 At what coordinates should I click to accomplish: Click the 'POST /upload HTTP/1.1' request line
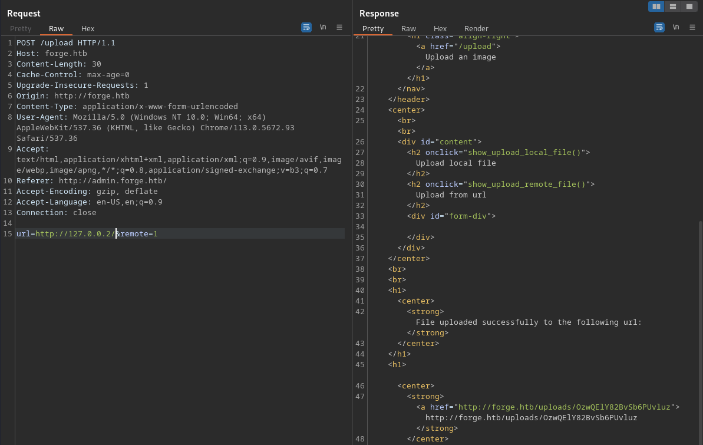(x=66, y=42)
